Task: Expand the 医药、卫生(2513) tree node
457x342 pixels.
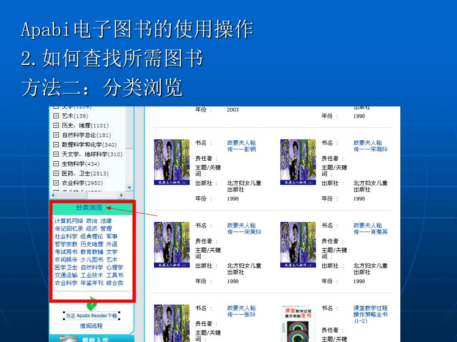Action: 56,174
